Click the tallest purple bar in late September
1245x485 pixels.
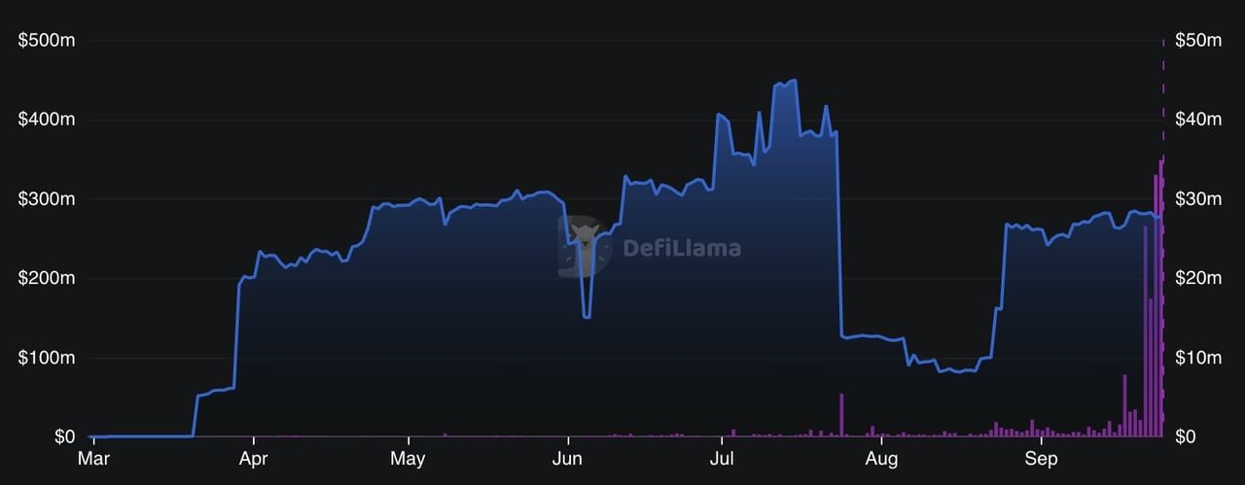point(1160,297)
